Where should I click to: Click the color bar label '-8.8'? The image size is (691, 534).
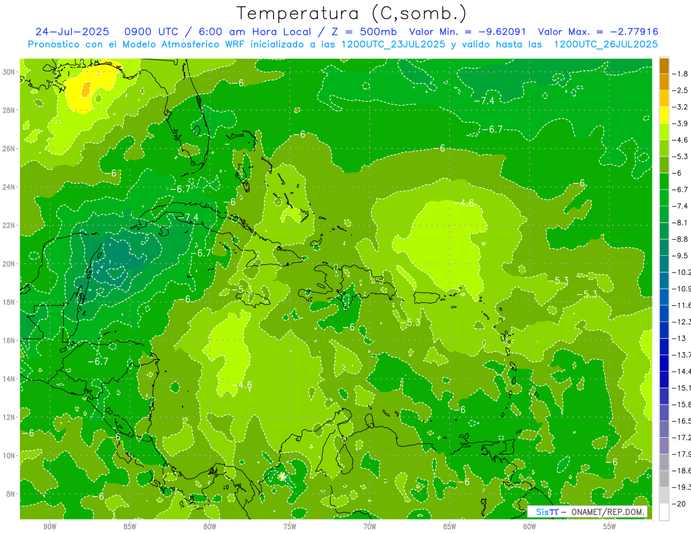tap(681, 238)
